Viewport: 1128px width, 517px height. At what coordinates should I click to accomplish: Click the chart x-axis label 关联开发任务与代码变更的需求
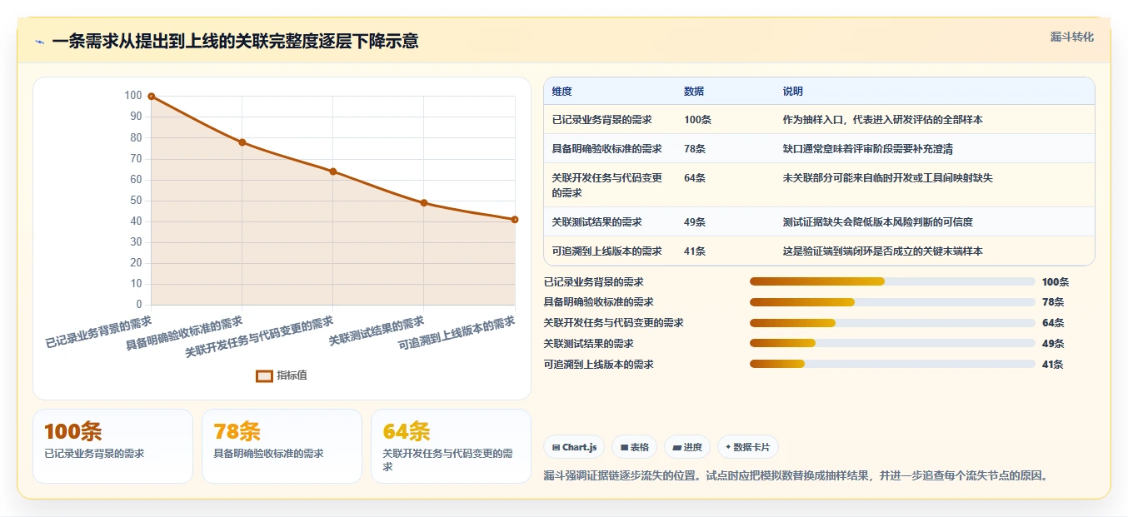259,337
